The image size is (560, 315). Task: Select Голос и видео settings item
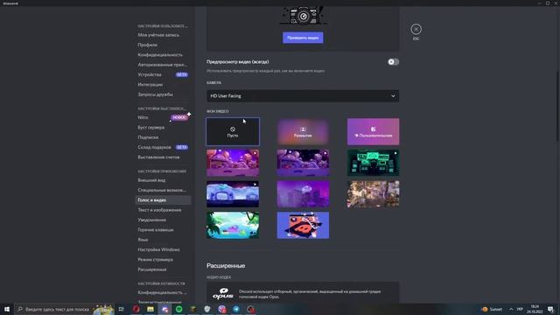tap(163, 200)
